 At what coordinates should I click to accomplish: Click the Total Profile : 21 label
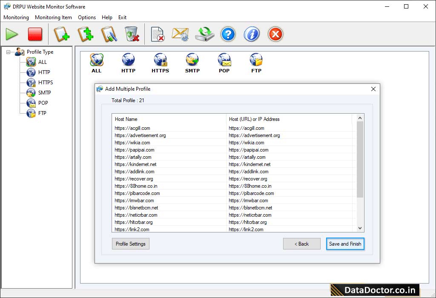coord(128,100)
